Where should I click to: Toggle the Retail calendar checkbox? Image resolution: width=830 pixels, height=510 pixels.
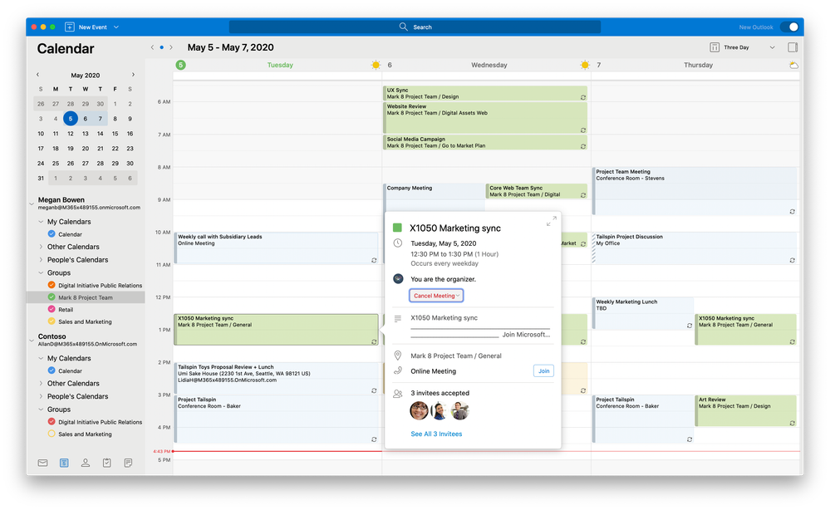(x=52, y=310)
